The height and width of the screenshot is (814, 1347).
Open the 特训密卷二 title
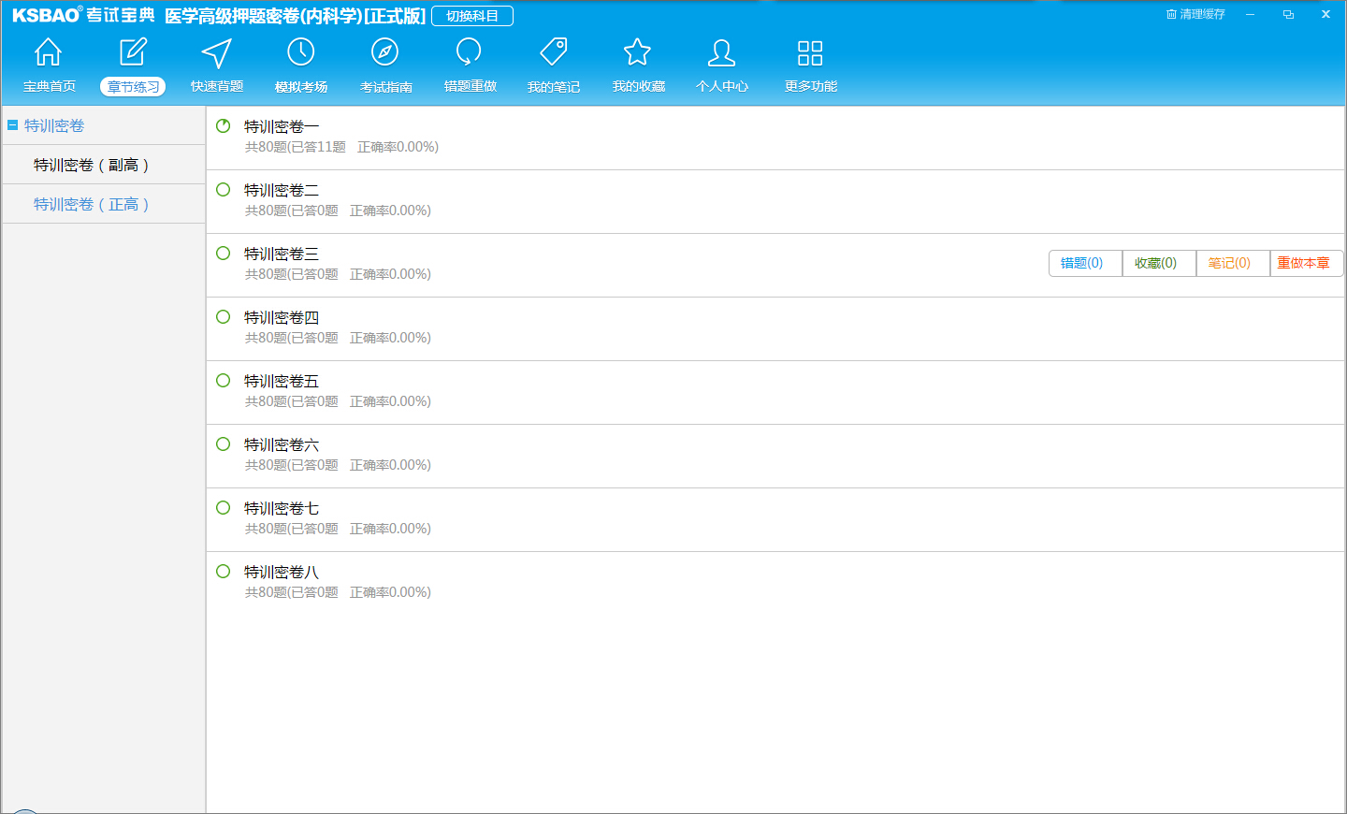coord(282,190)
